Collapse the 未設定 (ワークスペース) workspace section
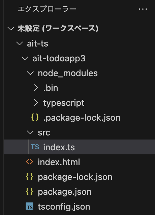Screen dimensions: 155x215 coord(11,29)
